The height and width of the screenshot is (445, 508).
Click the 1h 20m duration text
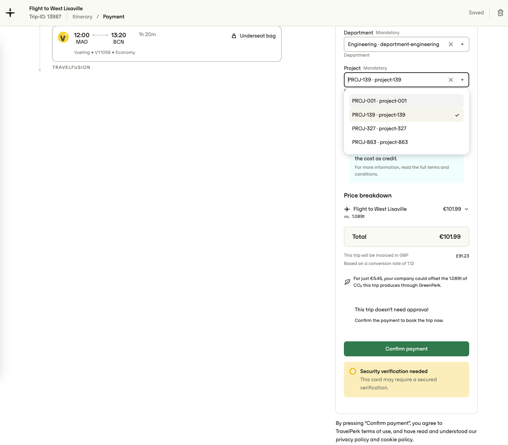click(x=147, y=34)
